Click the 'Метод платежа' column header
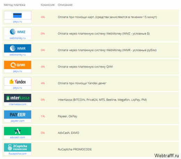Image resolution: width=181 pixels, height=159 pixels. 15,5
